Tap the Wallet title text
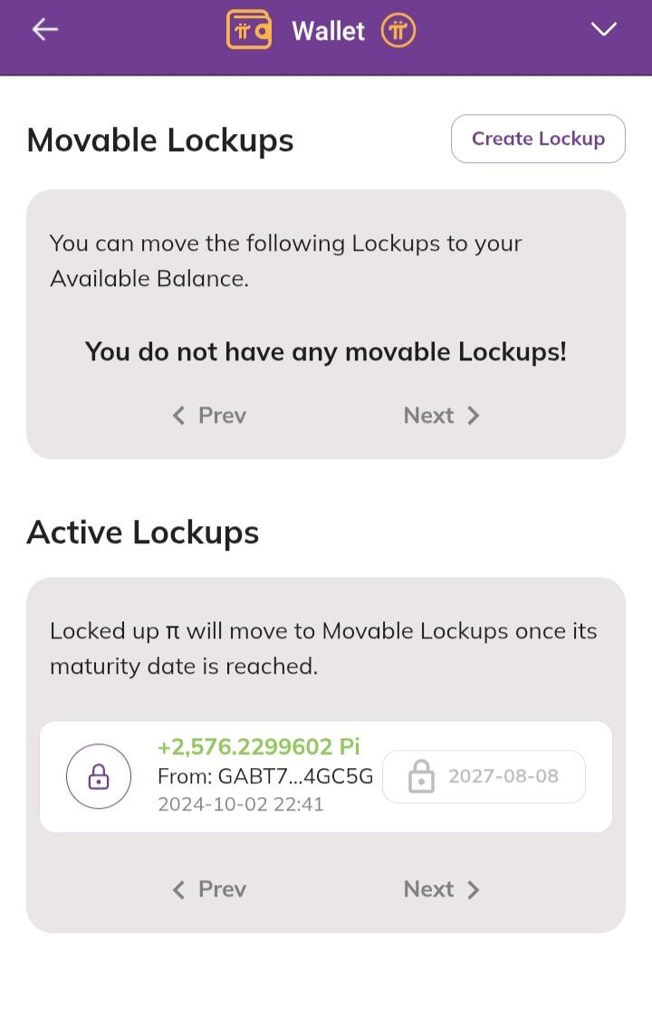The image size is (652, 1018). (x=328, y=31)
